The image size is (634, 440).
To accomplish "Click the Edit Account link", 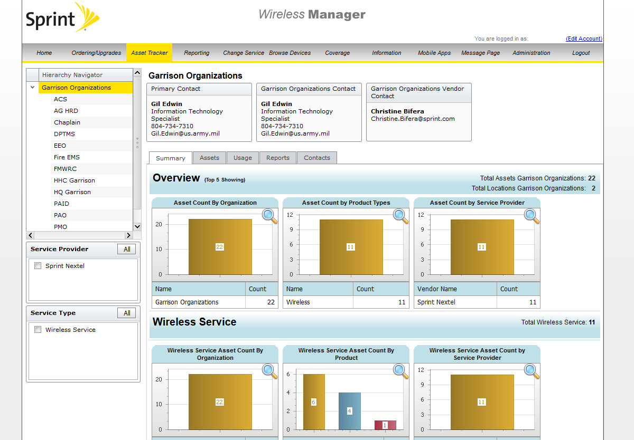I will 584,39.
